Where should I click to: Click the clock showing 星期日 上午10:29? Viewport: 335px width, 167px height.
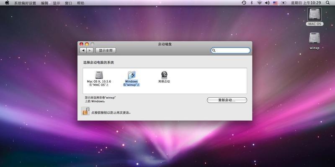pos(306,3)
